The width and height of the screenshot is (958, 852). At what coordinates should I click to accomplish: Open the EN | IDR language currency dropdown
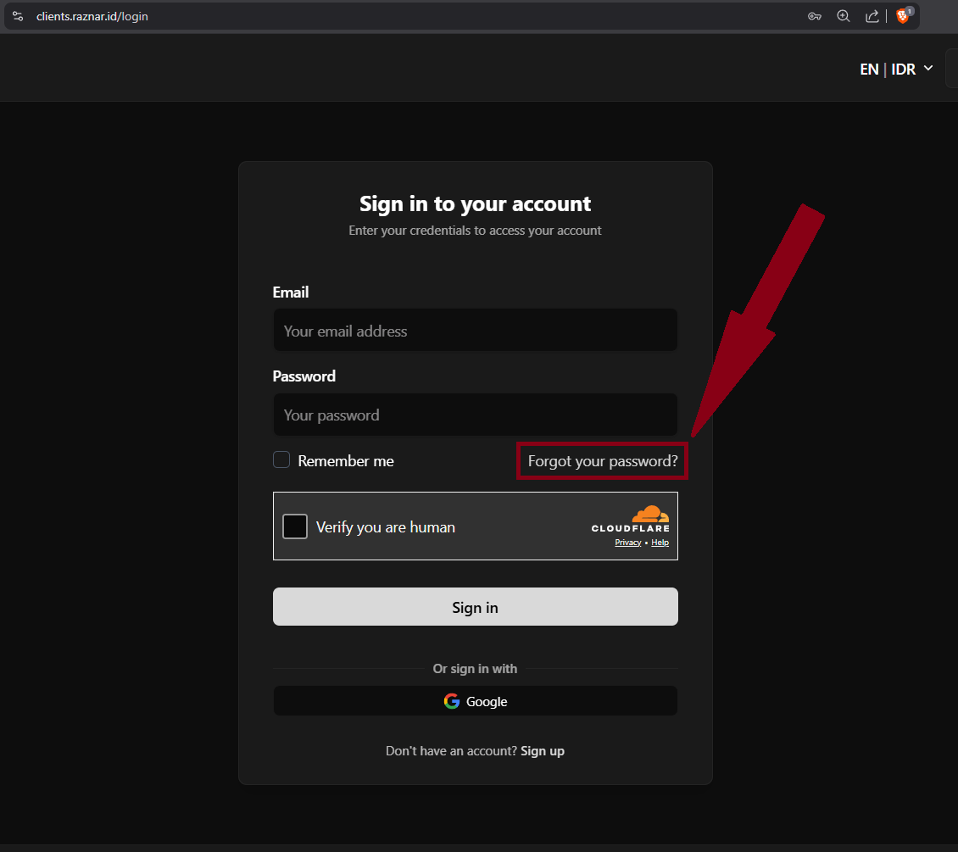896,69
